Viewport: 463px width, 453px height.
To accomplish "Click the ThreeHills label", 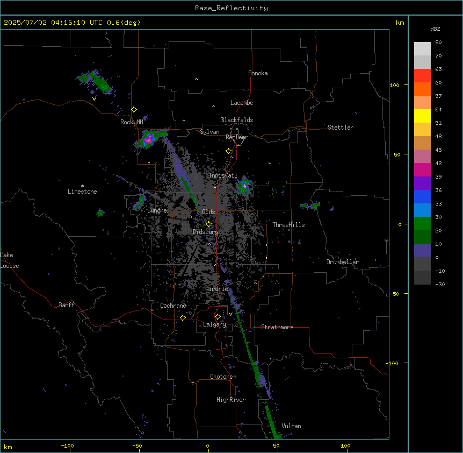I will click(x=288, y=225).
